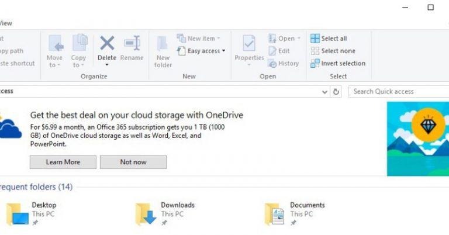Image resolution: width=449 pixels, height=235 pixels.
Task: Click the Move to icon
Action: coord(55,44)
